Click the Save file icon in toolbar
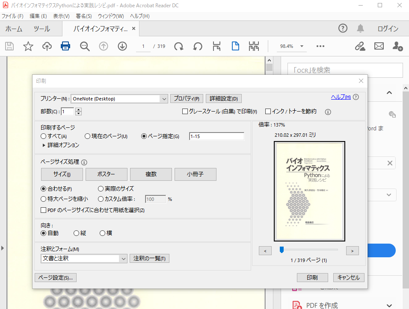Viewport: 409px width, 309px height. pos(9,47)
